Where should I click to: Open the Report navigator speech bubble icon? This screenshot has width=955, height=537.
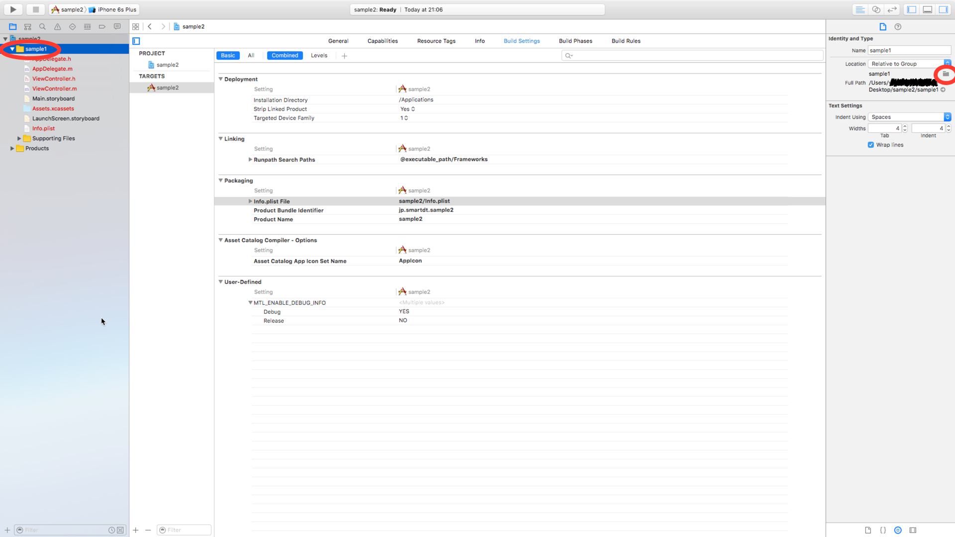[x=117, y=26]
